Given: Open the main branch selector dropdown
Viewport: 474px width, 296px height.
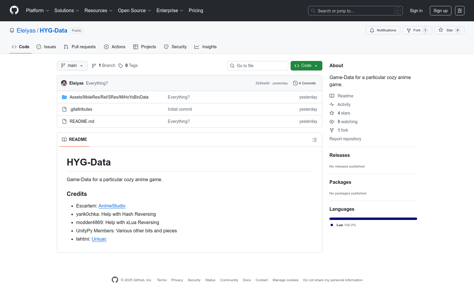Looking at the screenshot, I should click(x=72, y=66).
